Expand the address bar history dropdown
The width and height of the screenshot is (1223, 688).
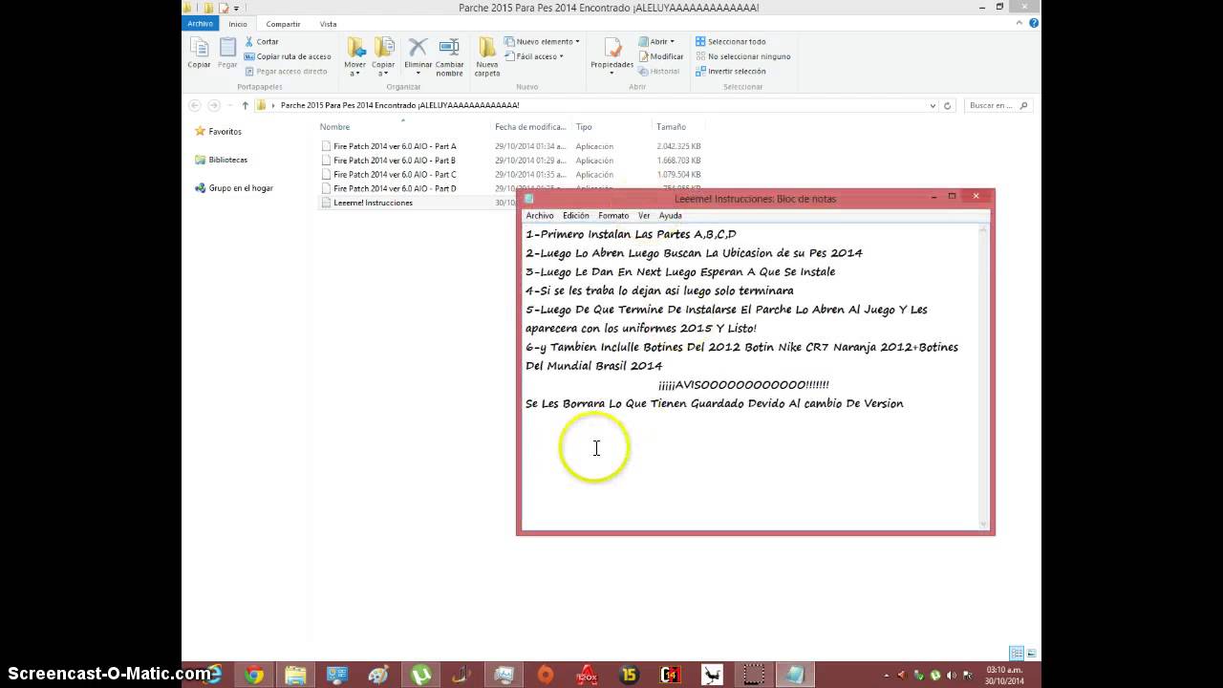[933, 105]
